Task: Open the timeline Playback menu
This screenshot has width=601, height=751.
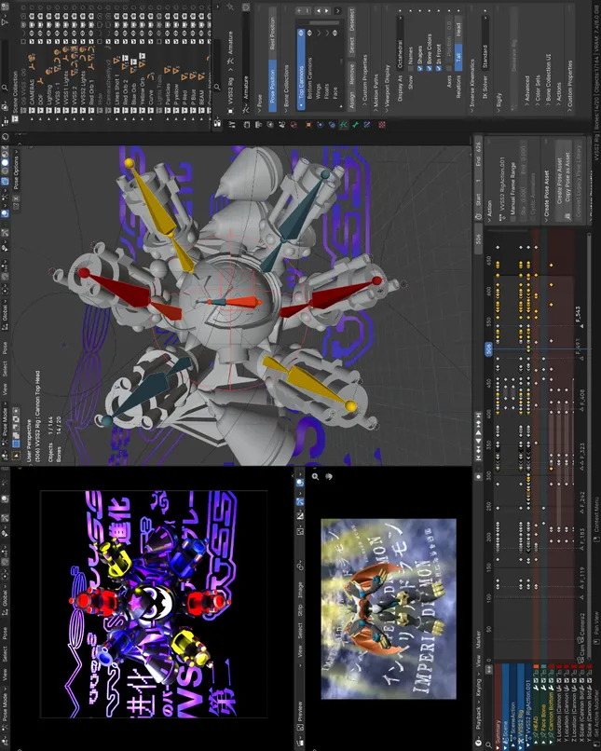Action: click(x=478, y=718)
